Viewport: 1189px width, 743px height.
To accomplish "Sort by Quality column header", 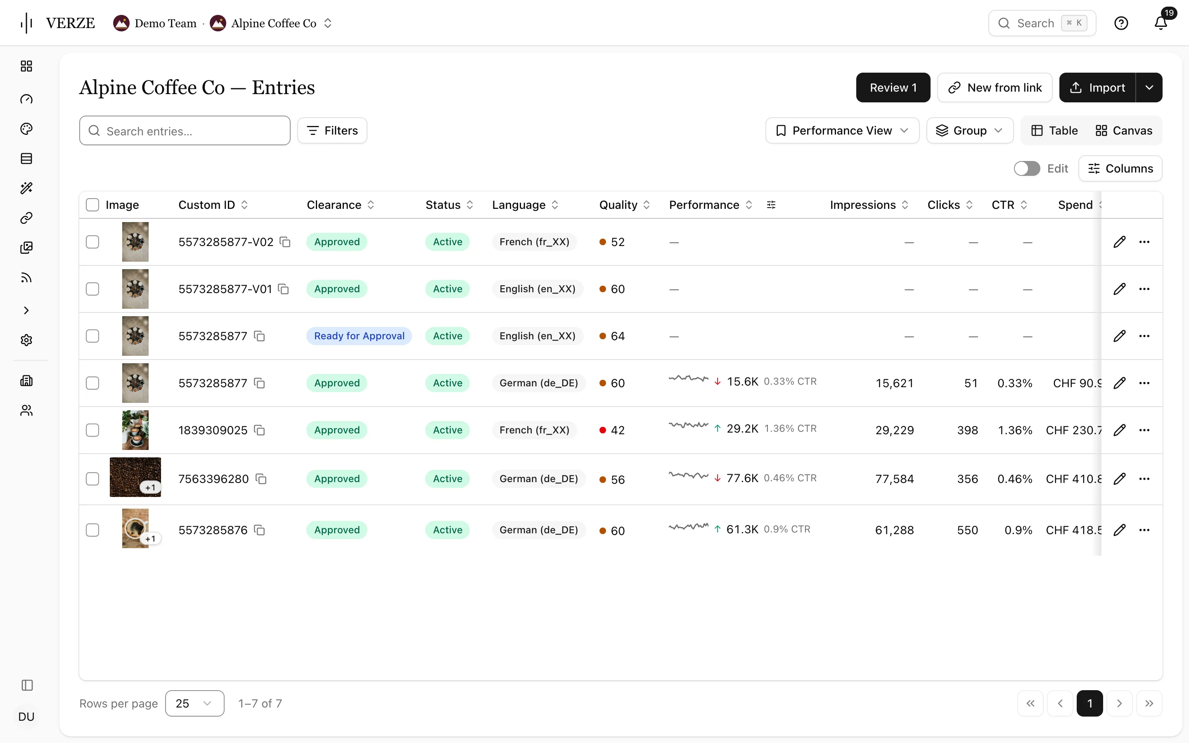I will click(625, 205).
